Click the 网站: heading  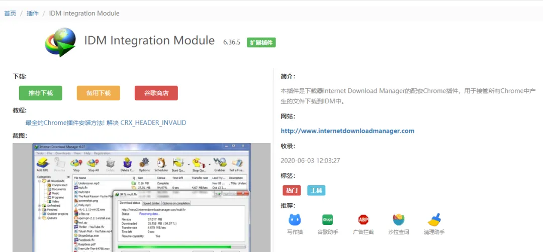pyautogui.click(x=288, y=116)
